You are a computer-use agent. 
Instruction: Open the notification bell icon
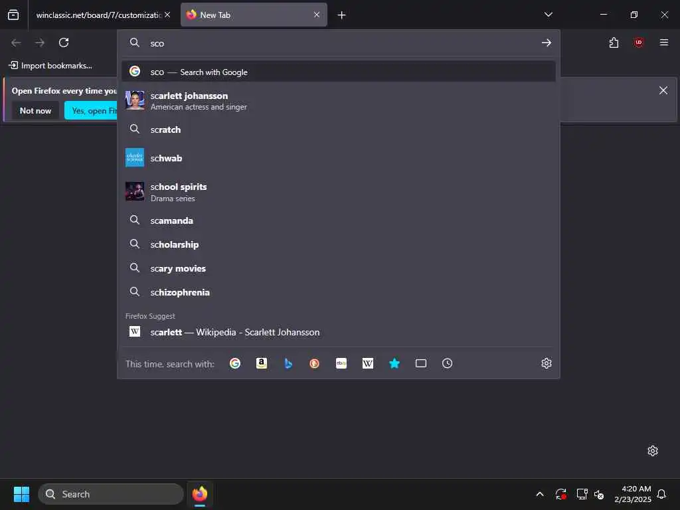pos(662,494)
